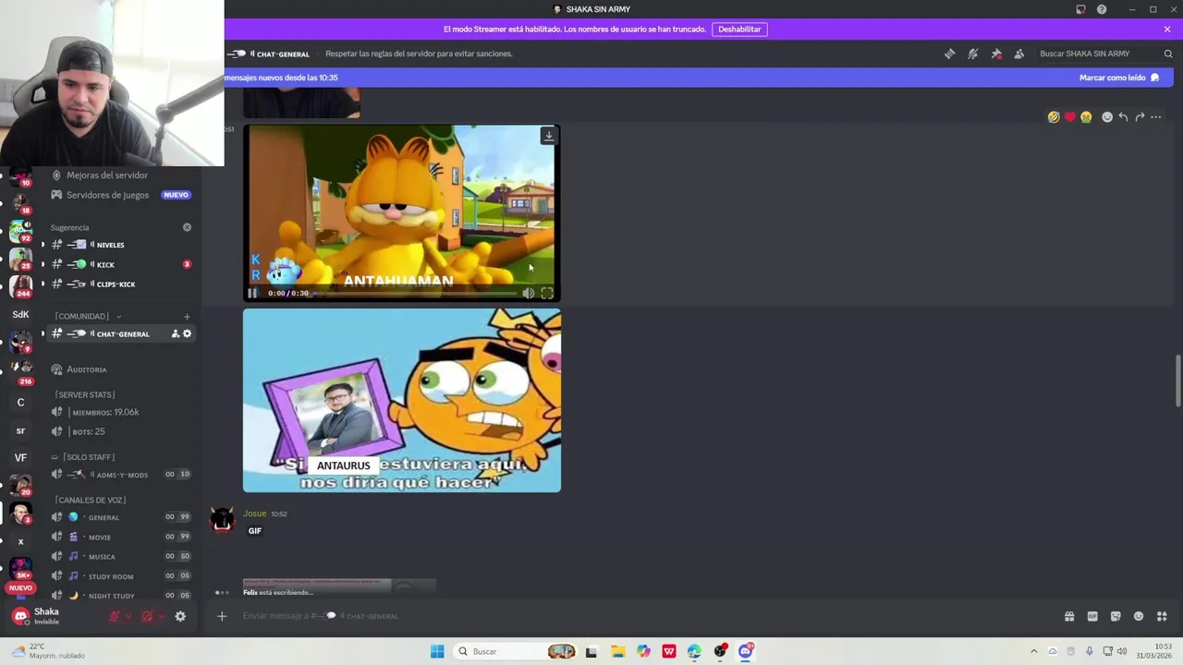Viewport: 1183px width, 665px height.
Task: Download the Garfield video
Action: [549, 136]
